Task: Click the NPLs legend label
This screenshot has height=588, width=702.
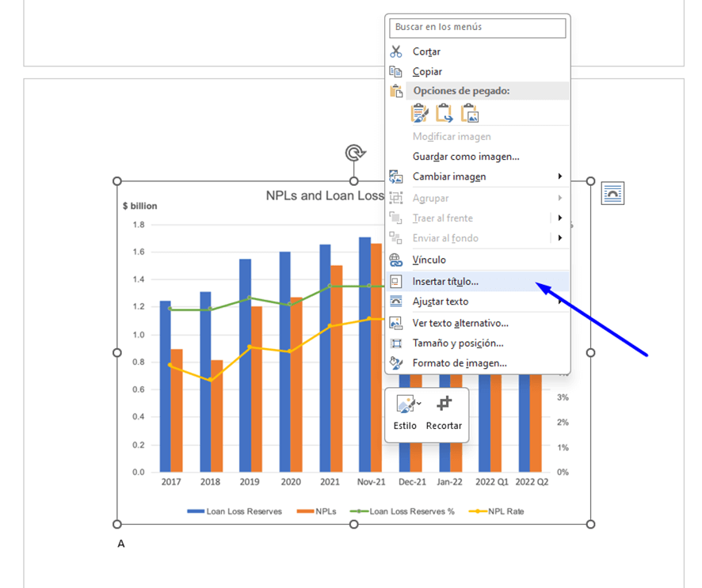Action: (326, 511)
